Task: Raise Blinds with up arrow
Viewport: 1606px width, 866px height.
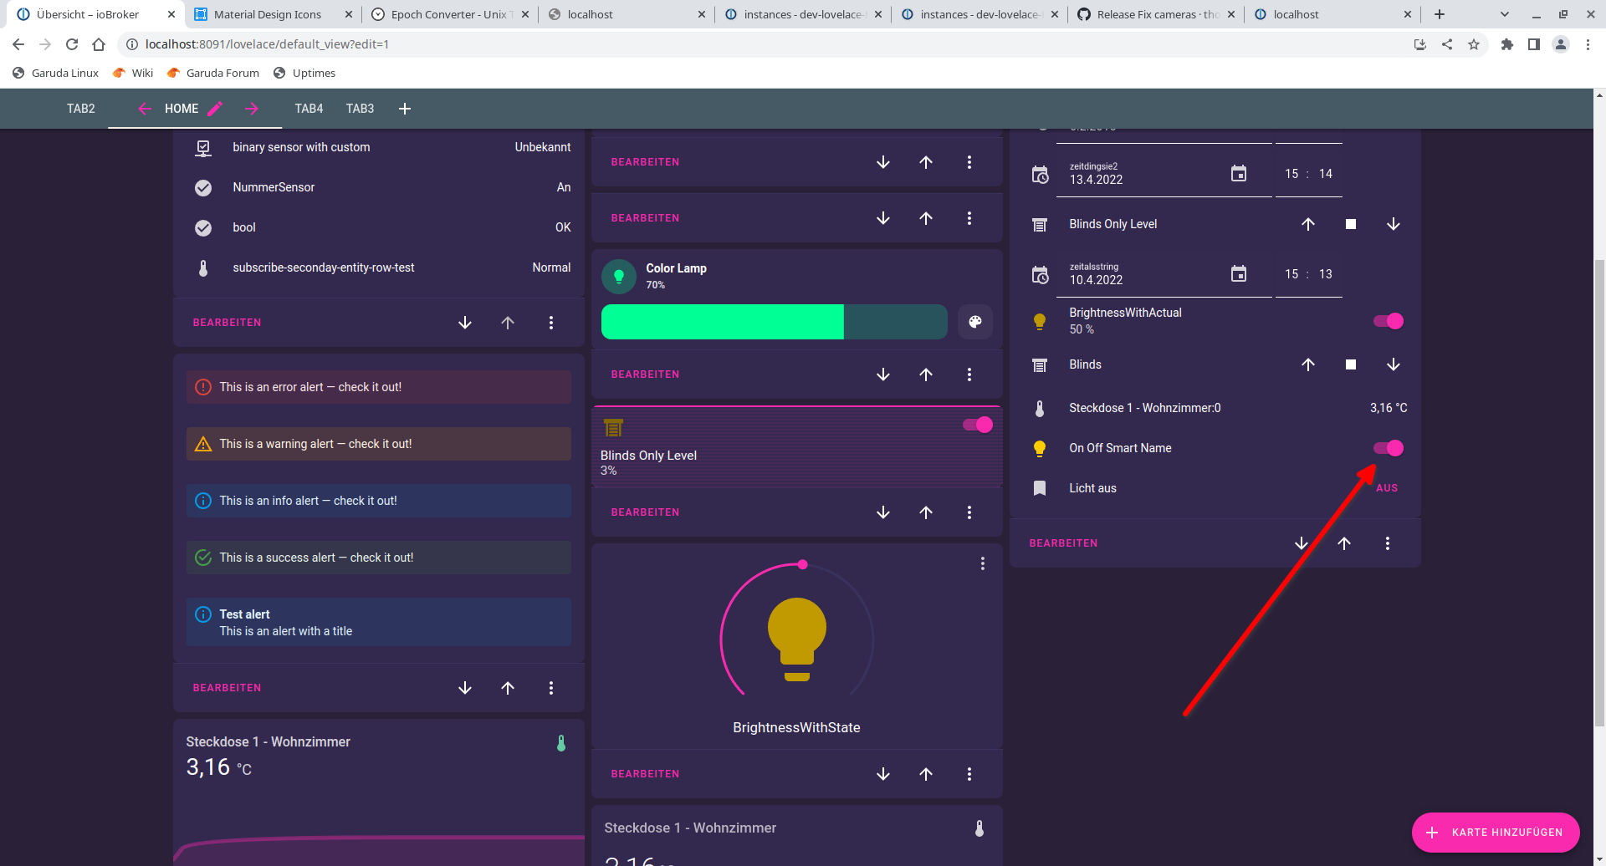Action: [1308, 364]
